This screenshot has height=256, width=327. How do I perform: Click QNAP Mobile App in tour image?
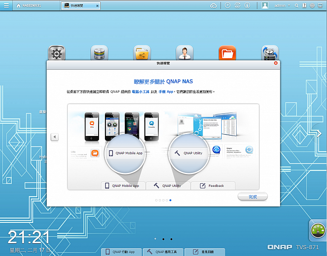click(123, 186)
